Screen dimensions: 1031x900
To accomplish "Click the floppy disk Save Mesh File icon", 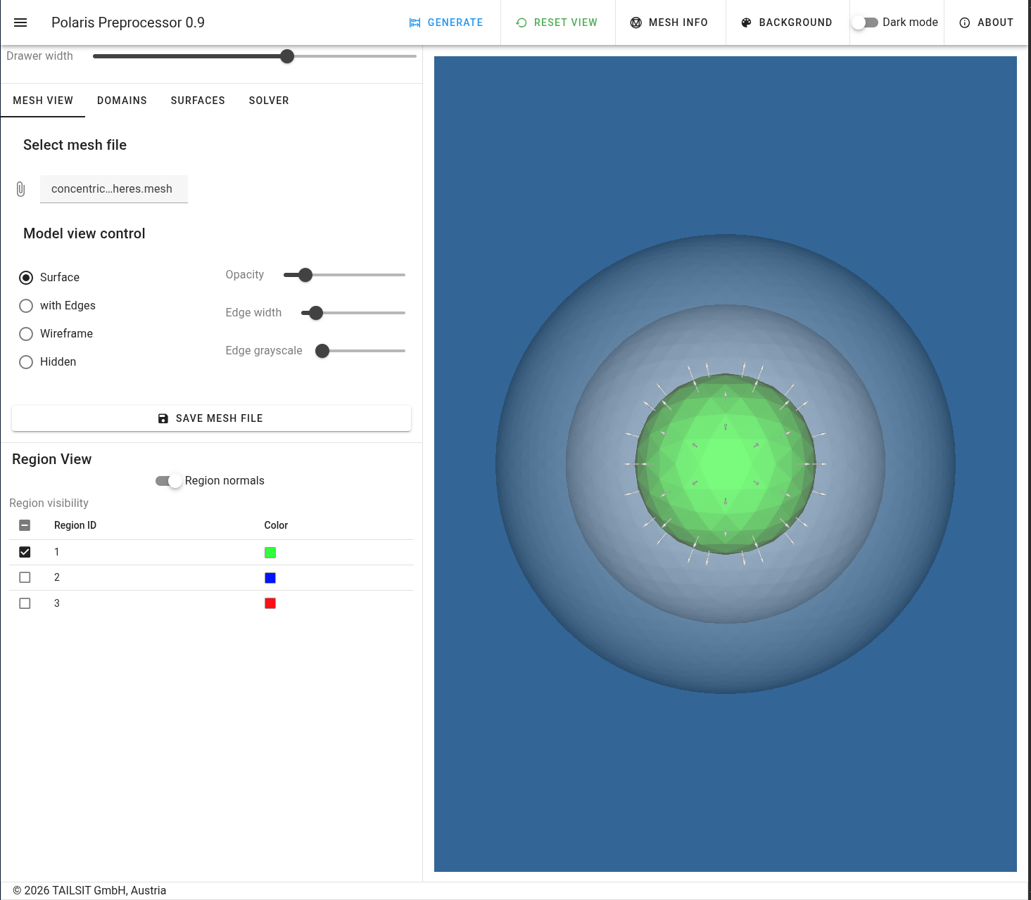I will point(163,418).
